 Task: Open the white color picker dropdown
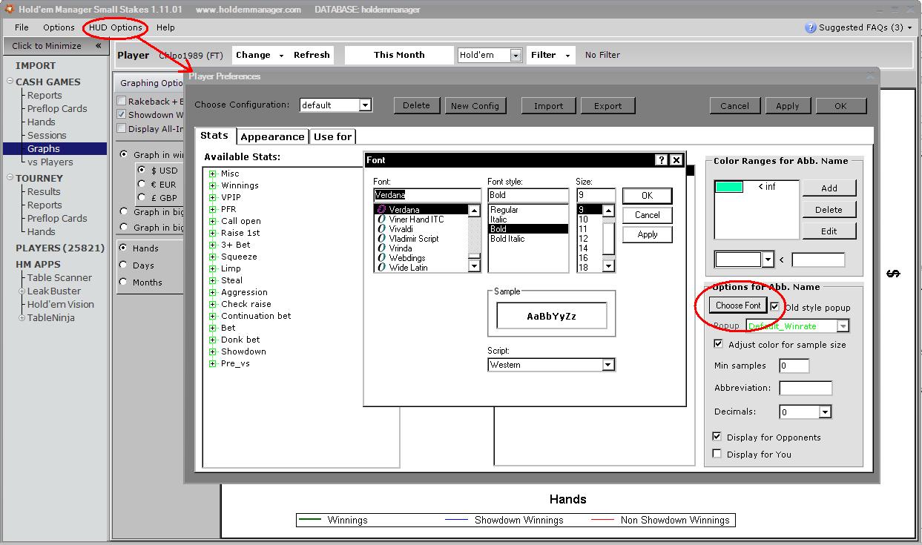tap(768, 260)
